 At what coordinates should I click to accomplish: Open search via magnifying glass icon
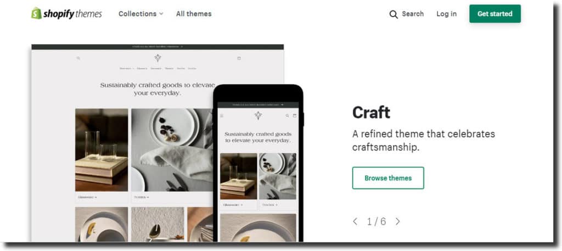394,14
